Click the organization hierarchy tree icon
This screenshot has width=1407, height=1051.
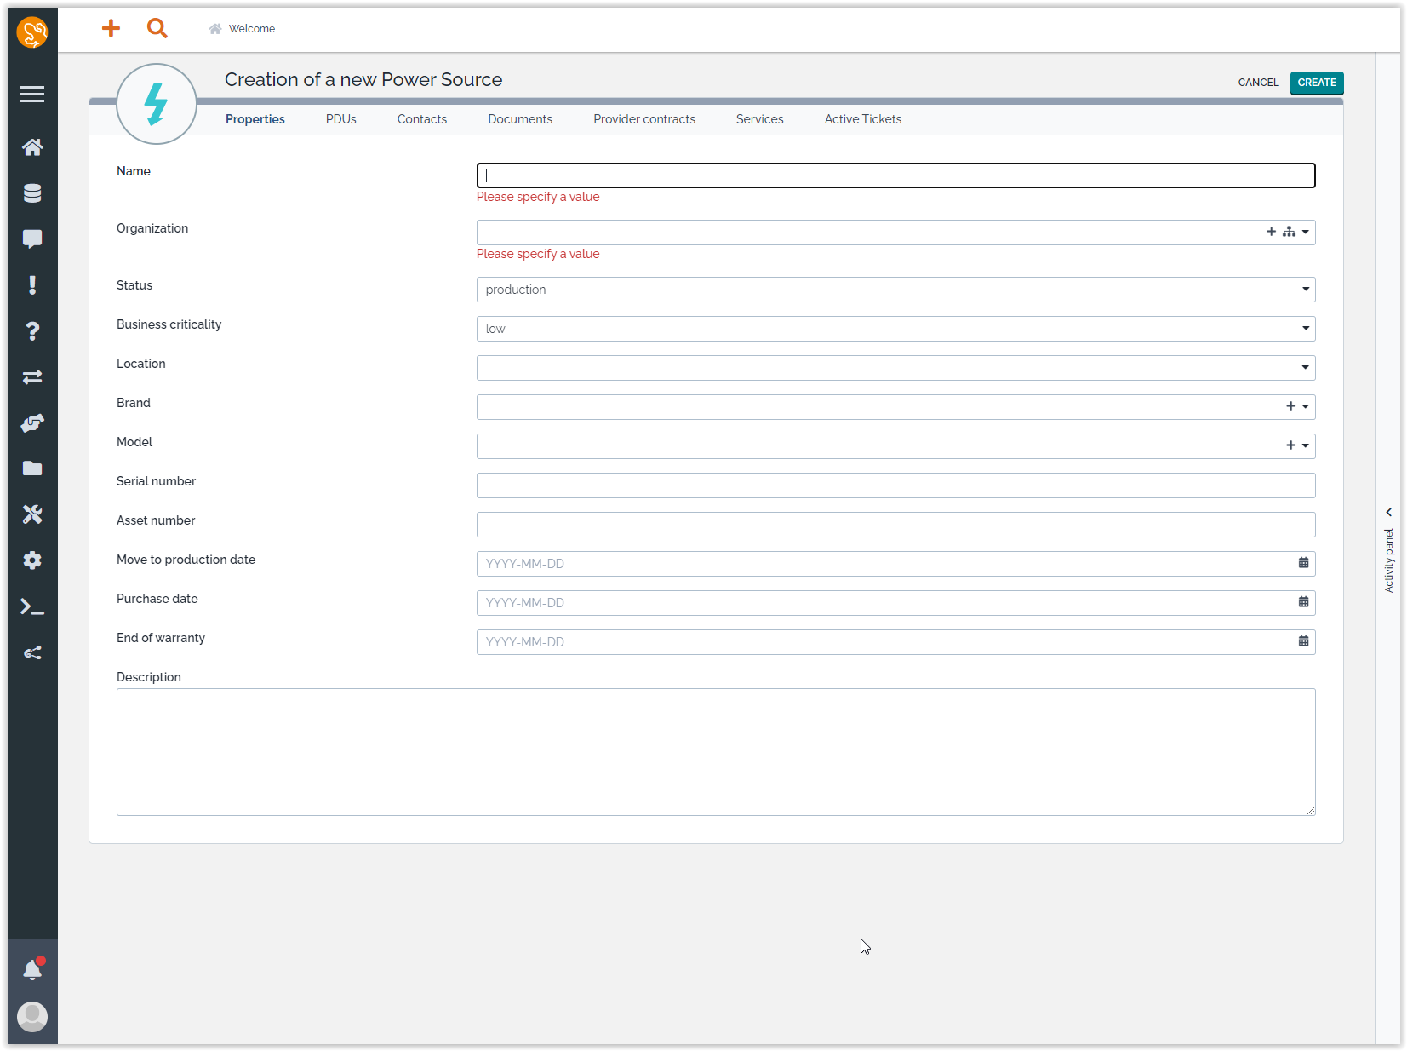point(1289,232)
